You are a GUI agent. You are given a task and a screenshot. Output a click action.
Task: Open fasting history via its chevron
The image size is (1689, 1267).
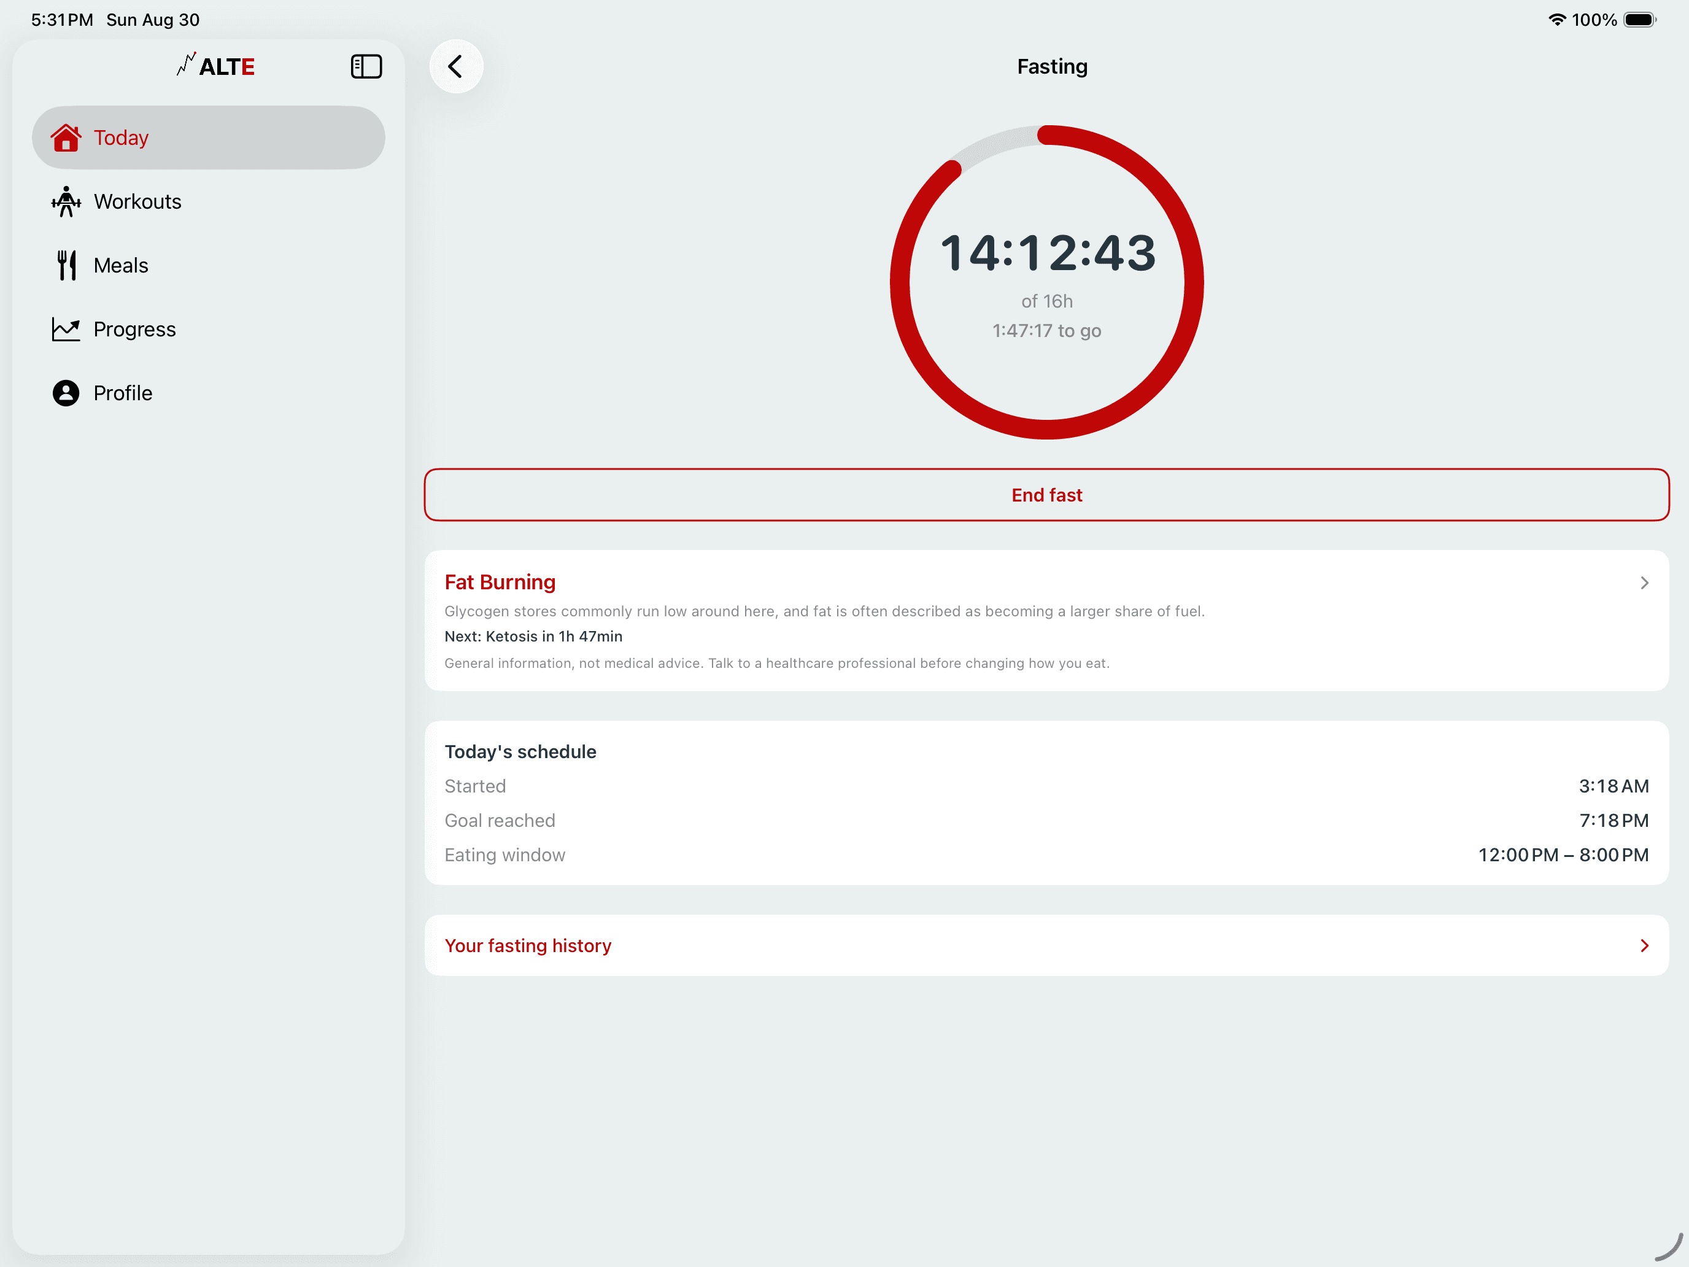click(x=1644, y=945)
